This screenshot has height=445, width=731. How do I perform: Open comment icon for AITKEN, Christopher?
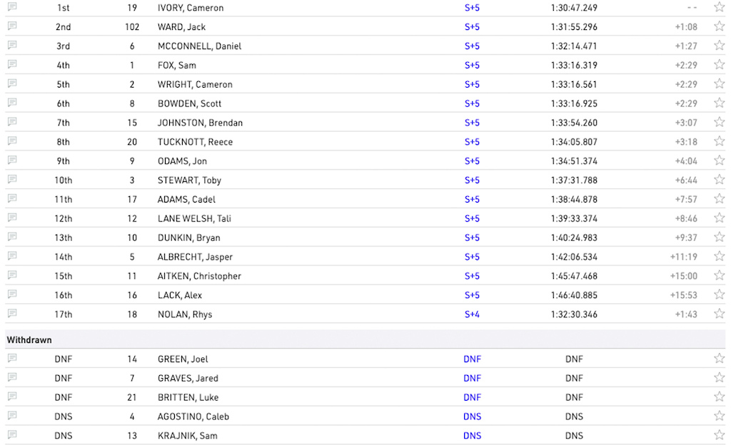(13, 275)
